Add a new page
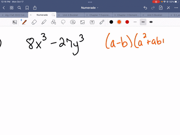Screen dimensions: 180x135 (160, 8)
